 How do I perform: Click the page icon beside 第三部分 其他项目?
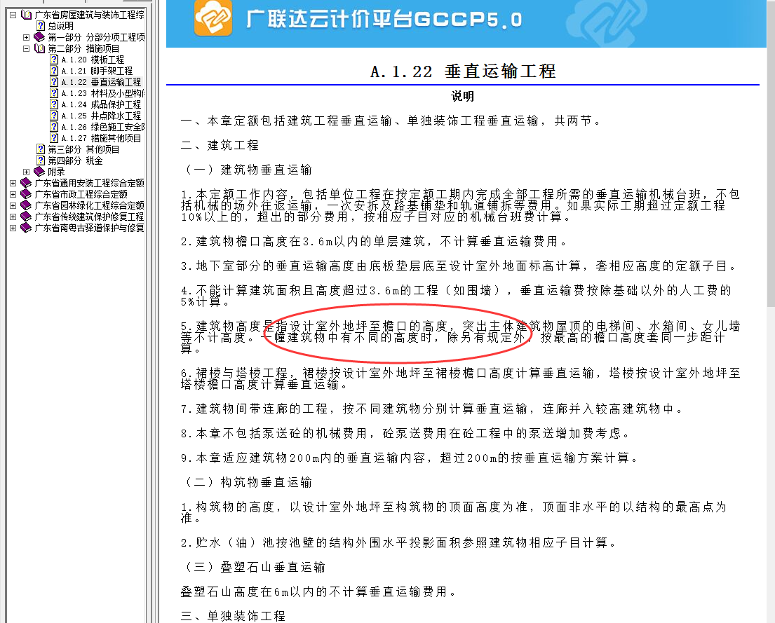(41, 149)
